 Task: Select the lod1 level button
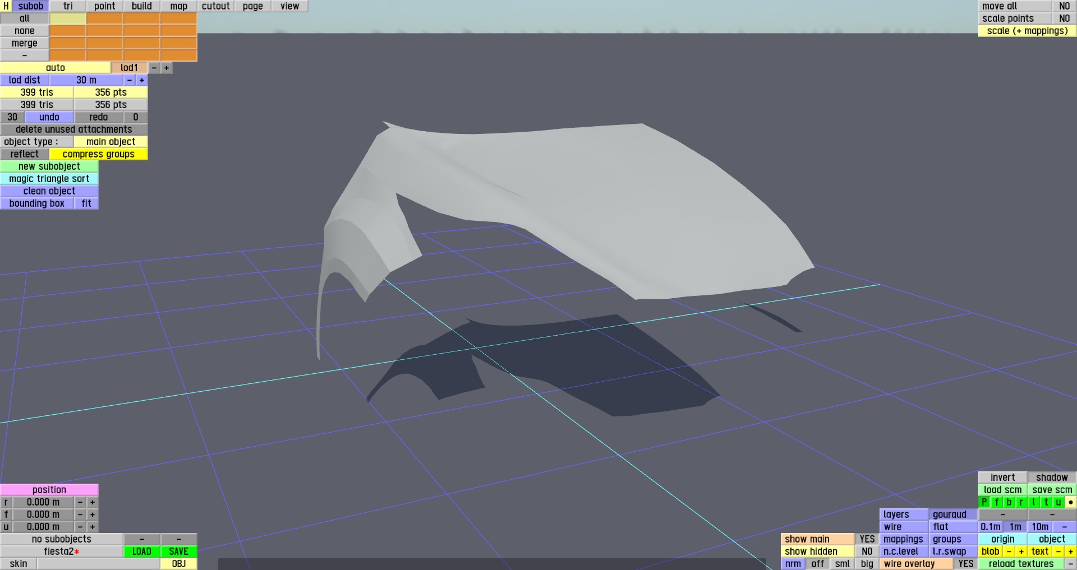point(130,68)
